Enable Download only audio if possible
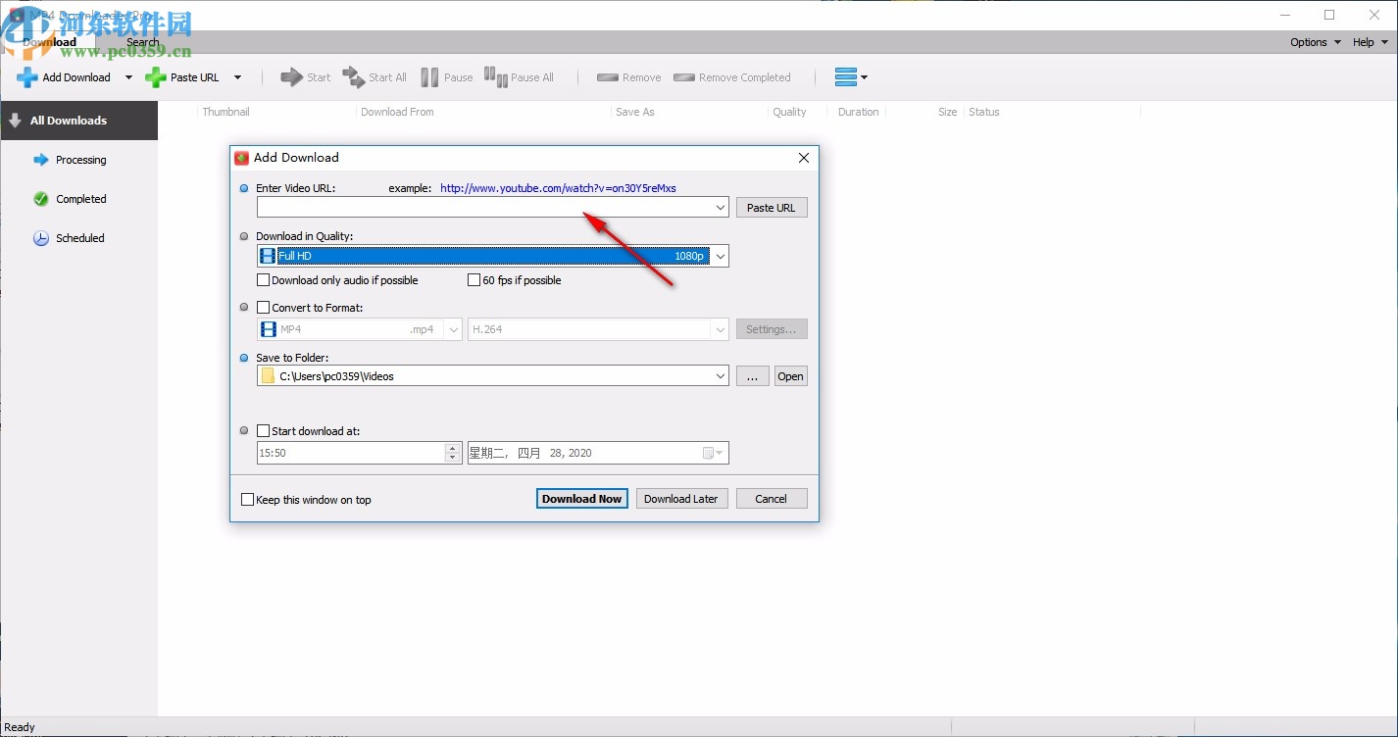The width and height of the screenshot is (1398, 737). click(x=263, y=279)
